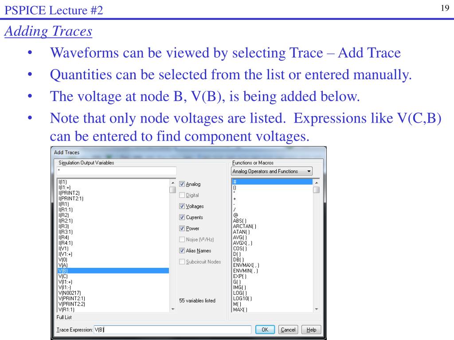Select I(R2:1) in variables list

point(66,220)
